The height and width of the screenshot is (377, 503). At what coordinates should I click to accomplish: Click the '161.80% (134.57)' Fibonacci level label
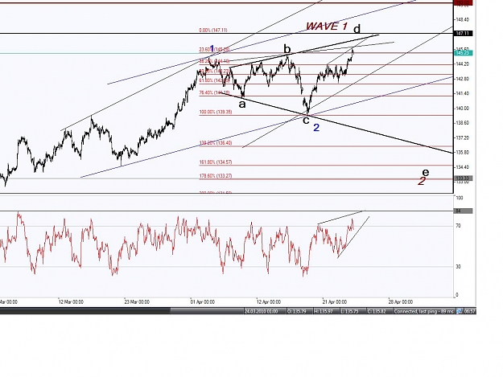click(216, 162)
